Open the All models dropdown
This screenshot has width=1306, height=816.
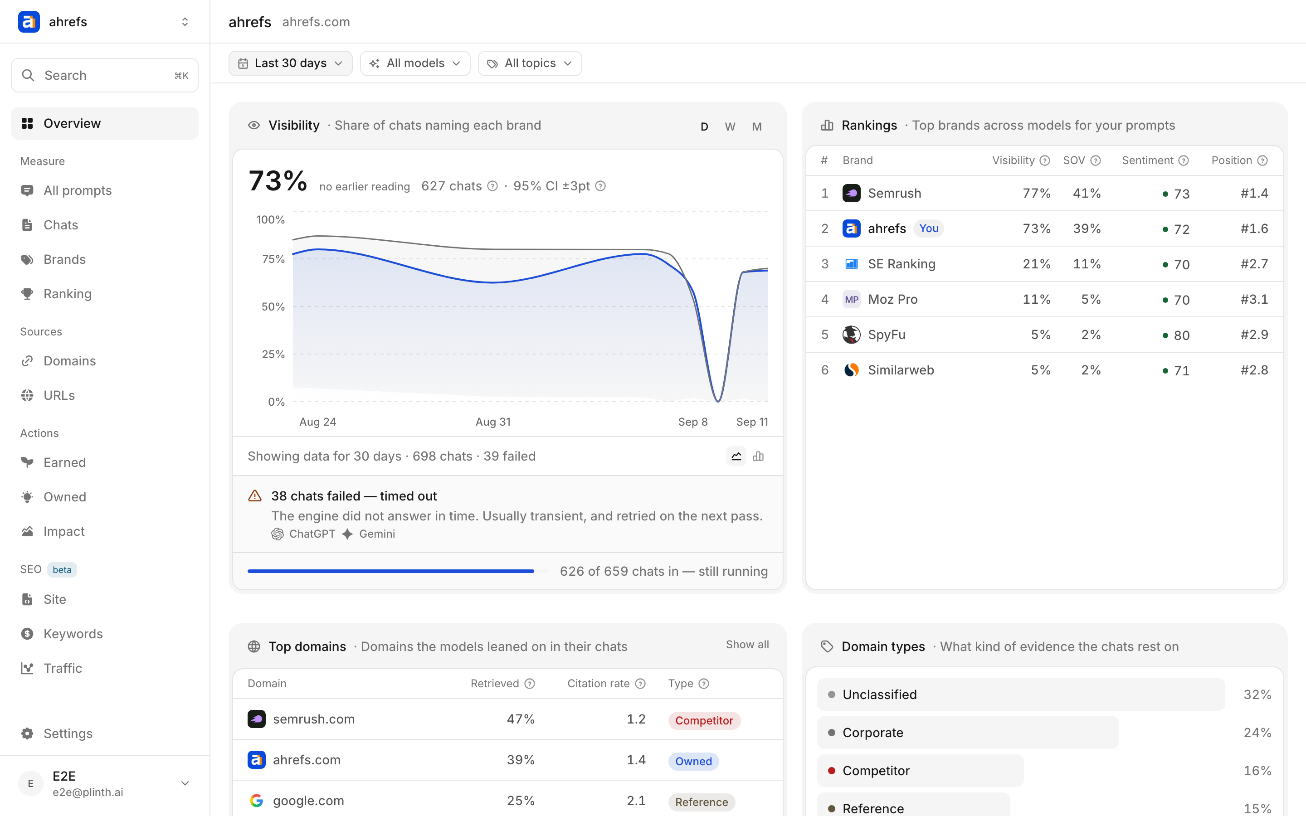pos(415,63)
